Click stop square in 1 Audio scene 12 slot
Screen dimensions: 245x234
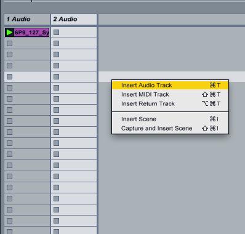[x=9, y=154]
